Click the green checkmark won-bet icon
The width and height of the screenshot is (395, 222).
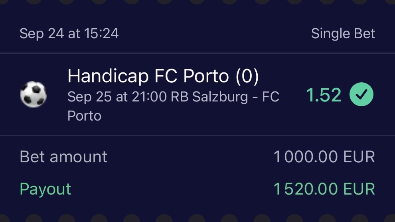pos(361,95)
